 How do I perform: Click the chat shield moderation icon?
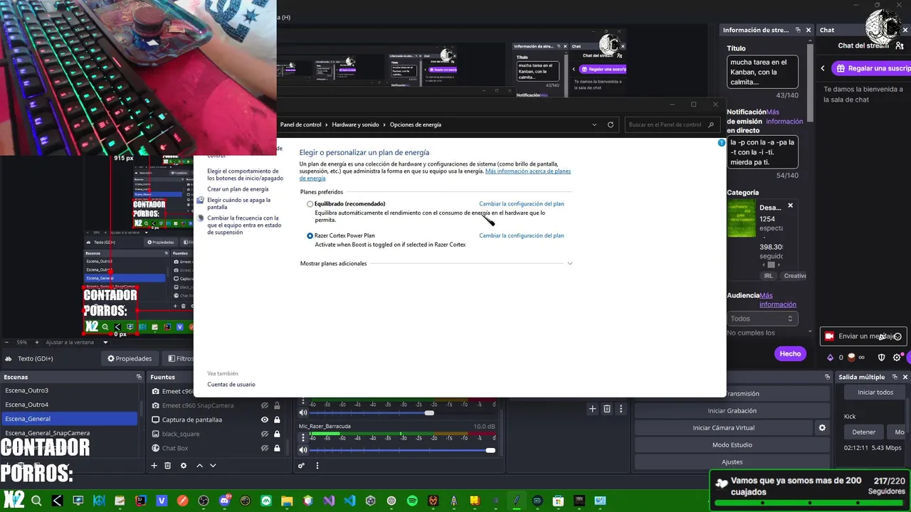pyautogui.click(x=881, y=357)
